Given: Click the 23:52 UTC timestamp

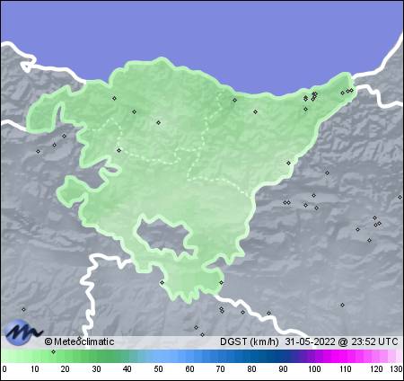Looking at the screenshot, I should 374,341.
